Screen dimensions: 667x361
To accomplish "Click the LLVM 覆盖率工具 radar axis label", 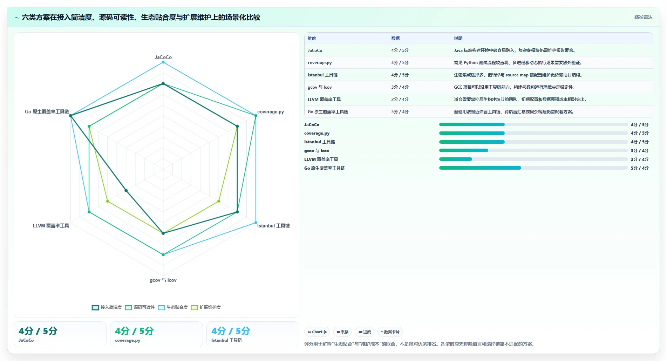I will click(x=51, y=226).
